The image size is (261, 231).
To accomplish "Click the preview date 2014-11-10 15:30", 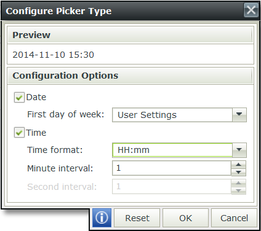I will pyautogui.click(x=54, y=55).
